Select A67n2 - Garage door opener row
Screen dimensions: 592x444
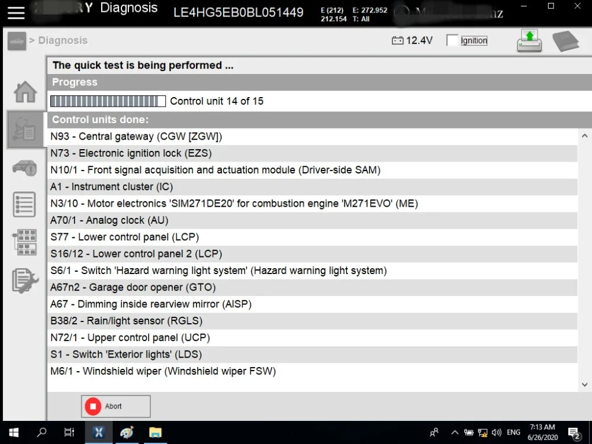click(x=313, y=287)
